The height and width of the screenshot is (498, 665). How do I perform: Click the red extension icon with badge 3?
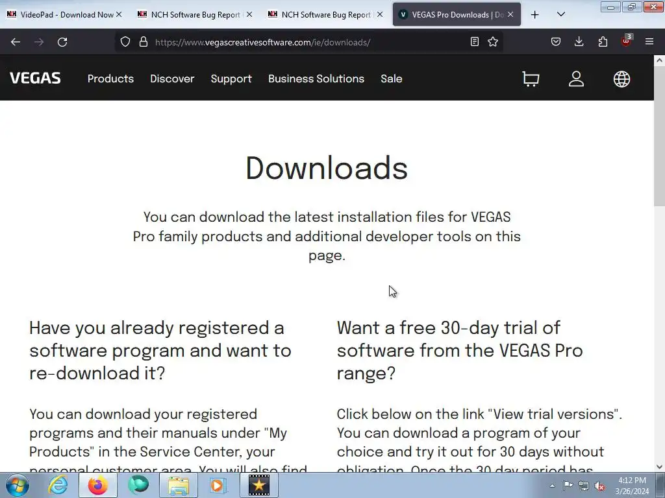click(627, 41)
